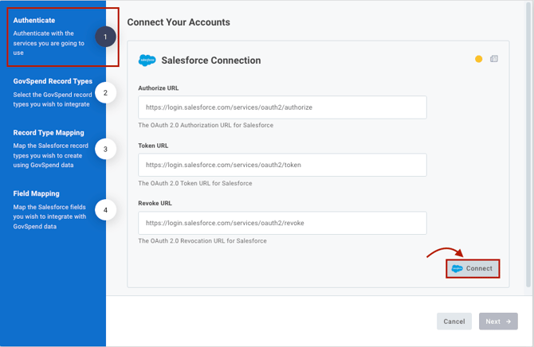Select step 2 circle for GovSpend Record Types
The height and width of the screenshot is (347, 534).
pos(105,93)
